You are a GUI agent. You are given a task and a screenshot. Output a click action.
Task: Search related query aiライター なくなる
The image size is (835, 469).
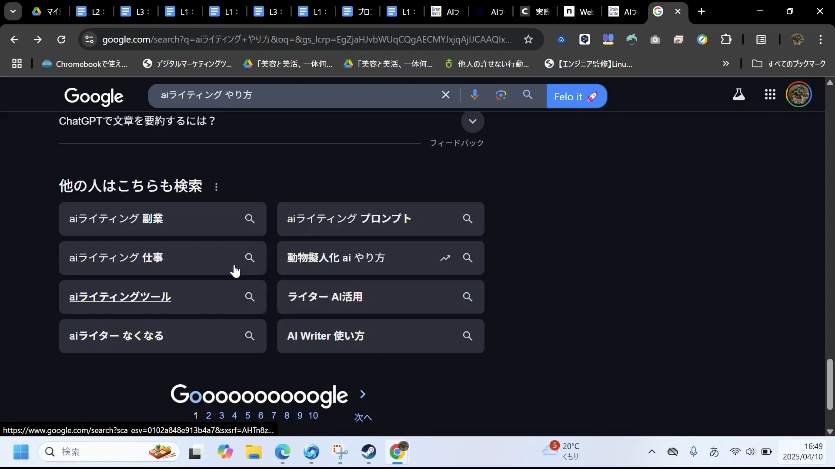[163, 336]
